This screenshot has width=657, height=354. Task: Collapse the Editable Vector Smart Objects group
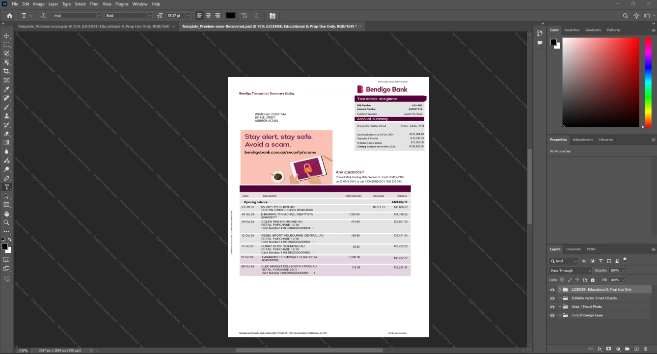(560, 298)
